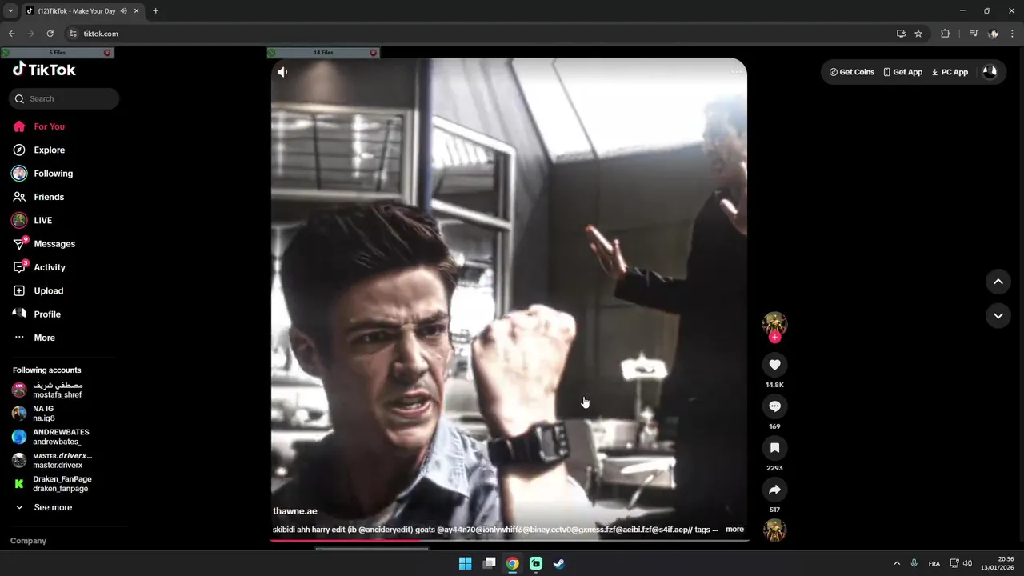Image resolution: width=1024 pixels, height=576 pixels.
Task: Mute the video with the speaker icon
Action: pyautogui.click(x=282, y=72)
